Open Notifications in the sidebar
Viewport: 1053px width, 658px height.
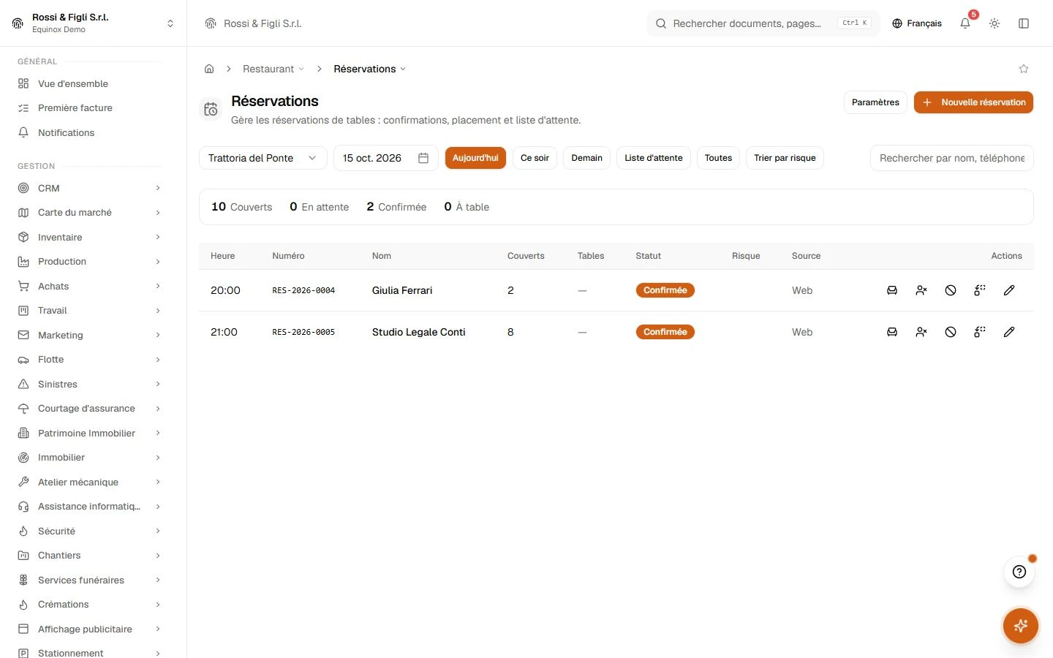(89, 132)
